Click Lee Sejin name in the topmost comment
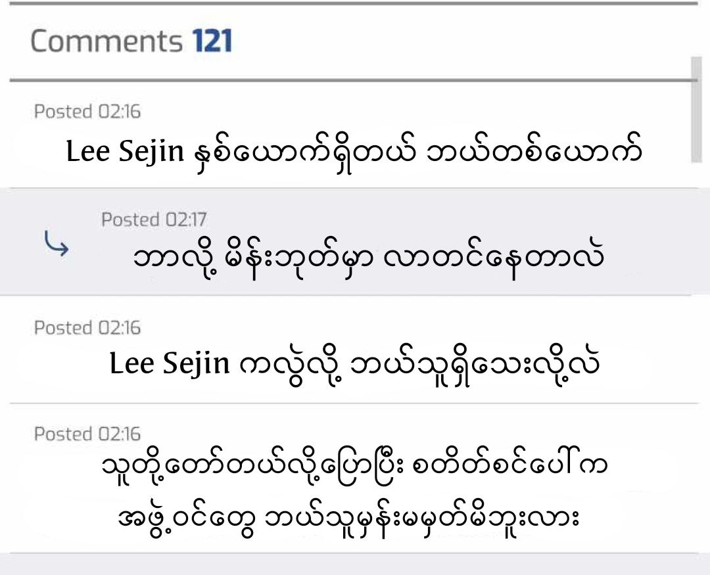The height and width of the screenshot is (575, 710). tap(125, 152)
